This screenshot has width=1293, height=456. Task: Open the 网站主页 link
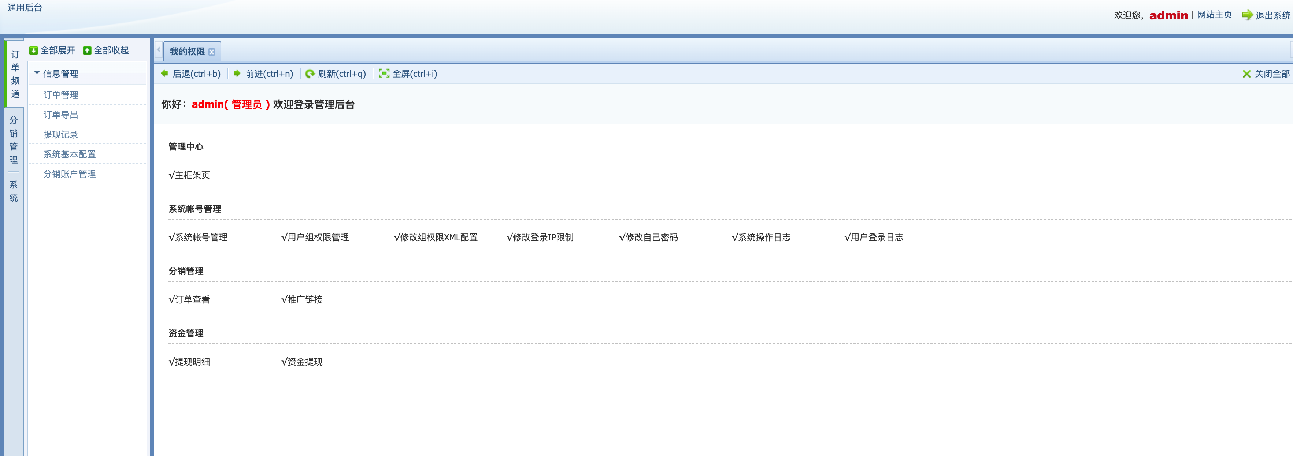(1214, 15)
